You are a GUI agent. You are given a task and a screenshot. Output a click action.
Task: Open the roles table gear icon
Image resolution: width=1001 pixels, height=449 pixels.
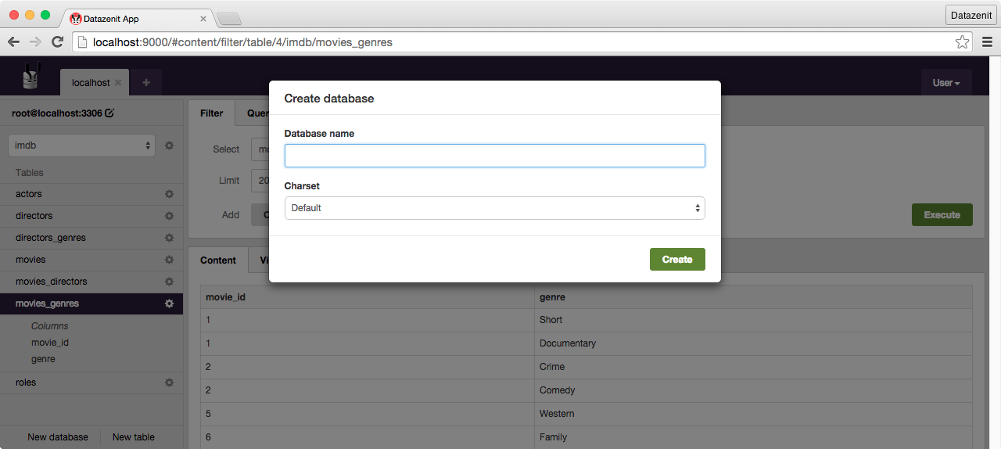(169, 383)
